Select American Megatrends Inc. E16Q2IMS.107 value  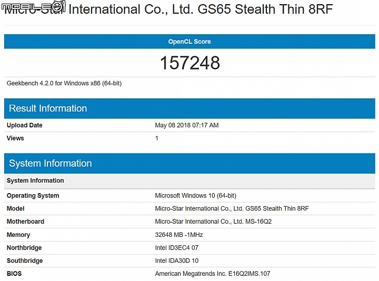pyautogui.click(x=213, y=274)
